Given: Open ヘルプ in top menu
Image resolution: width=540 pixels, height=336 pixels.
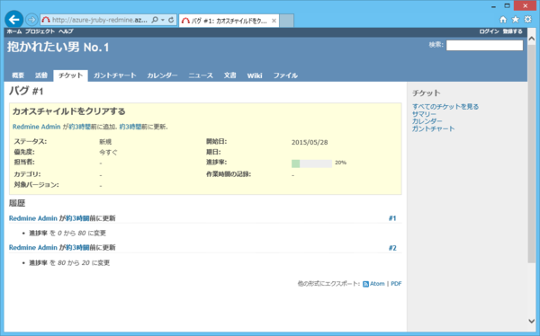Looking at the screenshot, I should (66, 31).
